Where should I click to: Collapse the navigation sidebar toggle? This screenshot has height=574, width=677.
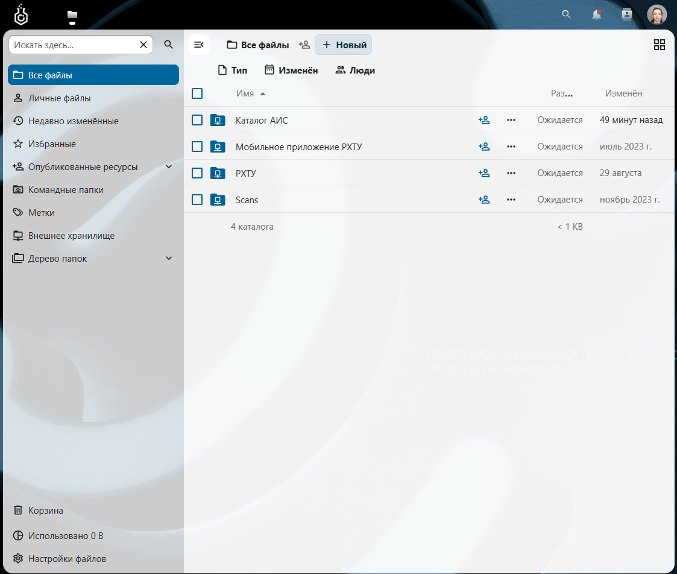point(199,45)
